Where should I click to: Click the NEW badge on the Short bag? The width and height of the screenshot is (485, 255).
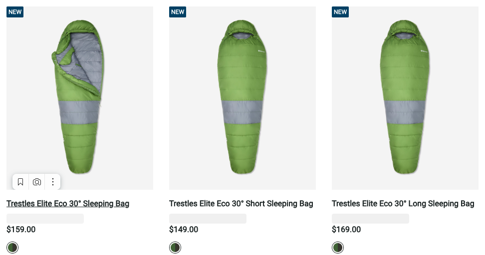pos(178,12)
